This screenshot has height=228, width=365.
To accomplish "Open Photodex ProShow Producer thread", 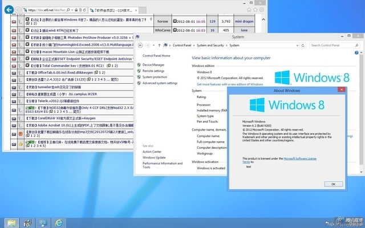I will point(82,38).
